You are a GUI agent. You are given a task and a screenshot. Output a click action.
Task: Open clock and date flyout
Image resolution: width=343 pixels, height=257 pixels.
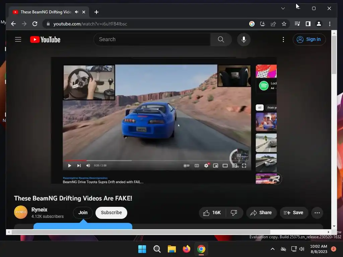click(x=319, y=249)
